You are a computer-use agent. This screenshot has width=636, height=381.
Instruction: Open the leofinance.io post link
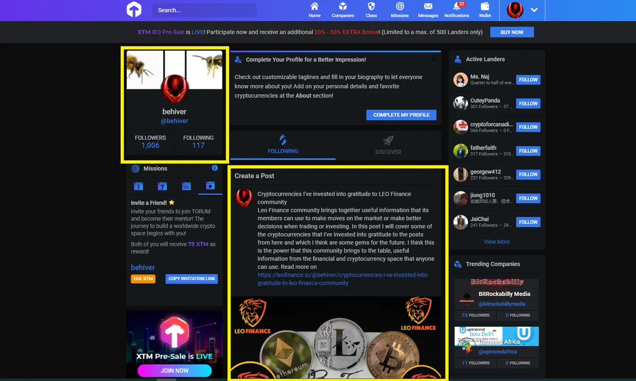click(343, 279)
